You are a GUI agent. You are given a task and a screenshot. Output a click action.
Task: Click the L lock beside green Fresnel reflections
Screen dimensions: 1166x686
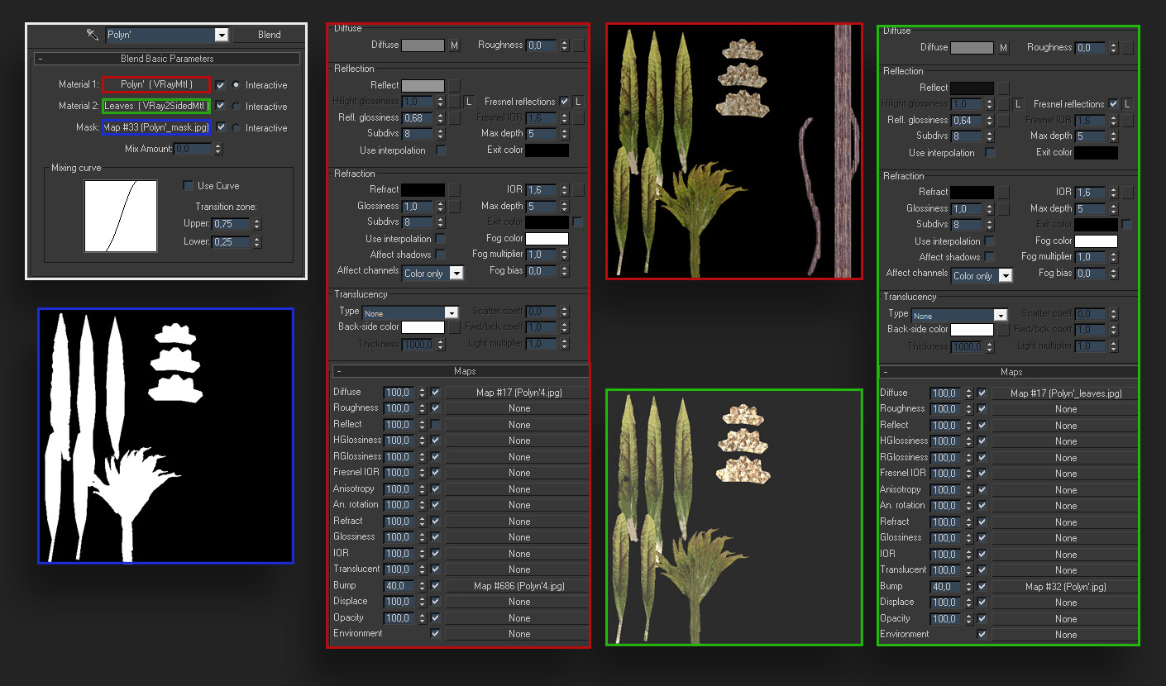[x=1127, y=104]
